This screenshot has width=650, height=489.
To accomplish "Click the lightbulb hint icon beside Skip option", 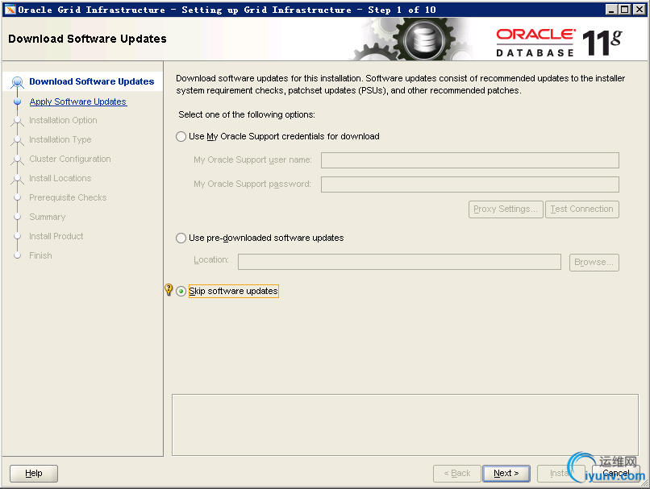I will pos(169,289).
